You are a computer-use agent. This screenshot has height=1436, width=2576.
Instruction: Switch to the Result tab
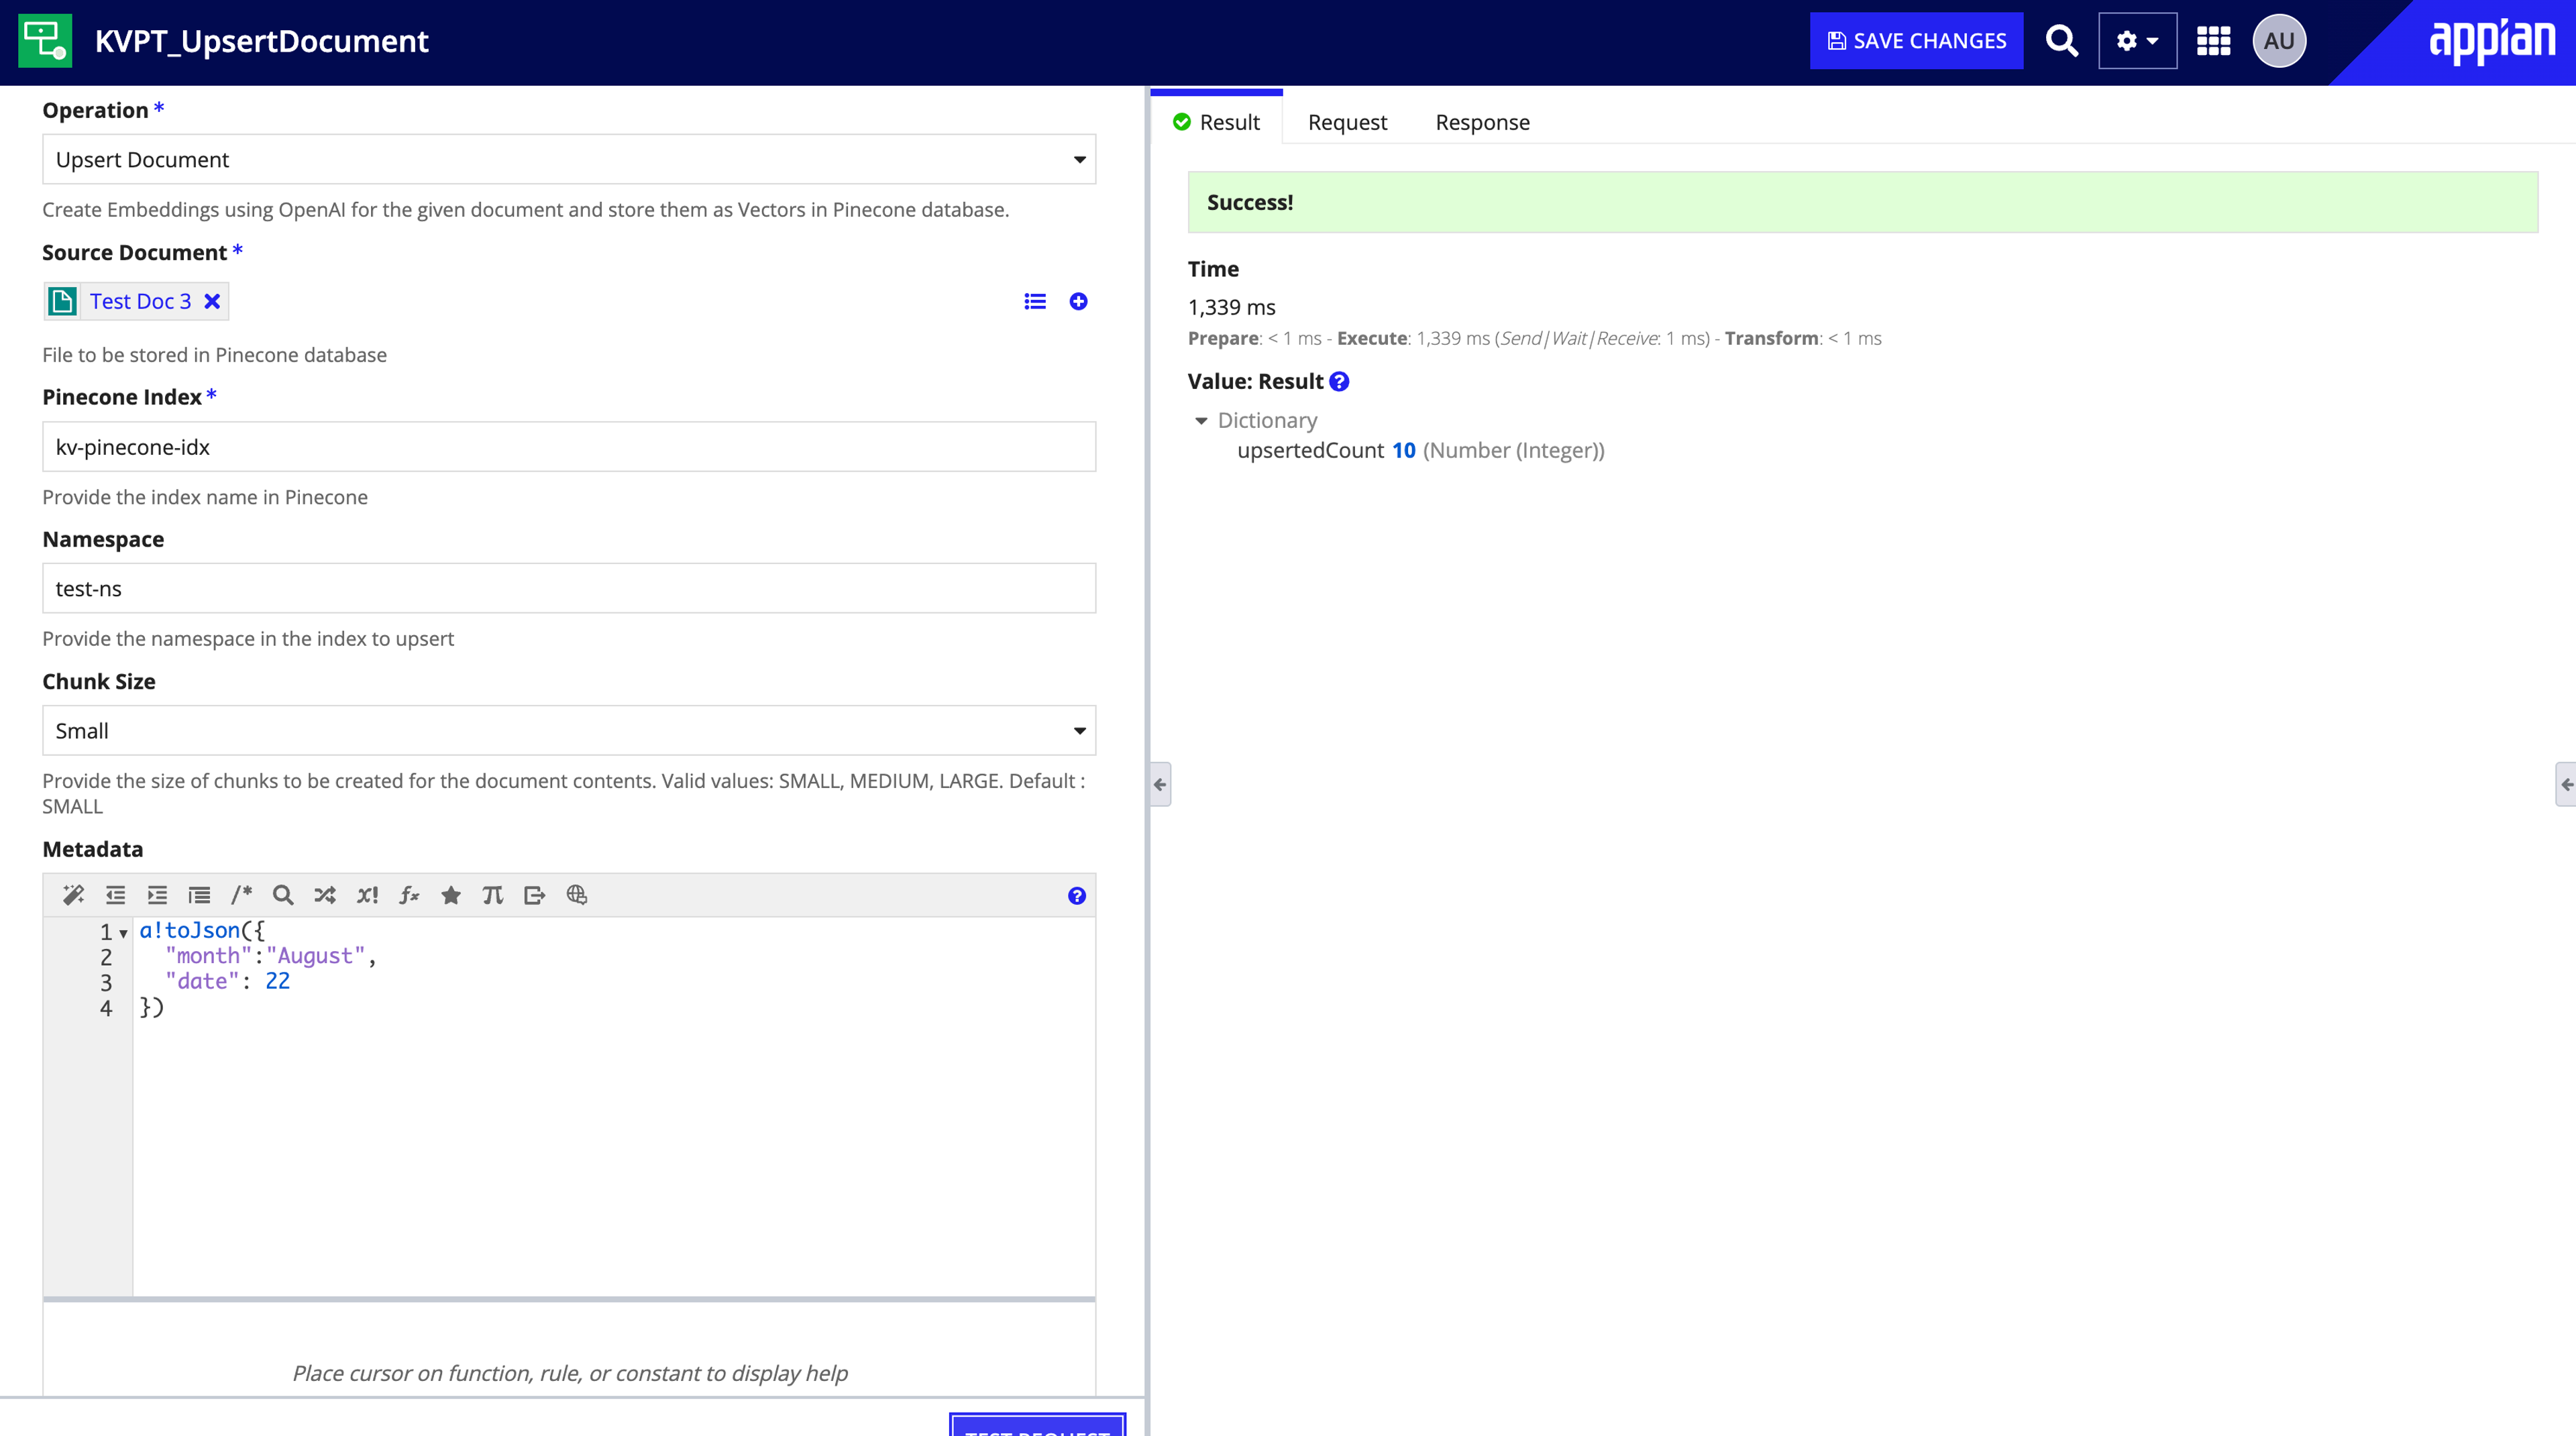click(1216, 122)
